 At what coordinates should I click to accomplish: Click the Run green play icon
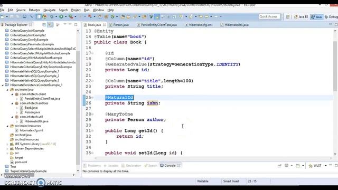[61, 16]
